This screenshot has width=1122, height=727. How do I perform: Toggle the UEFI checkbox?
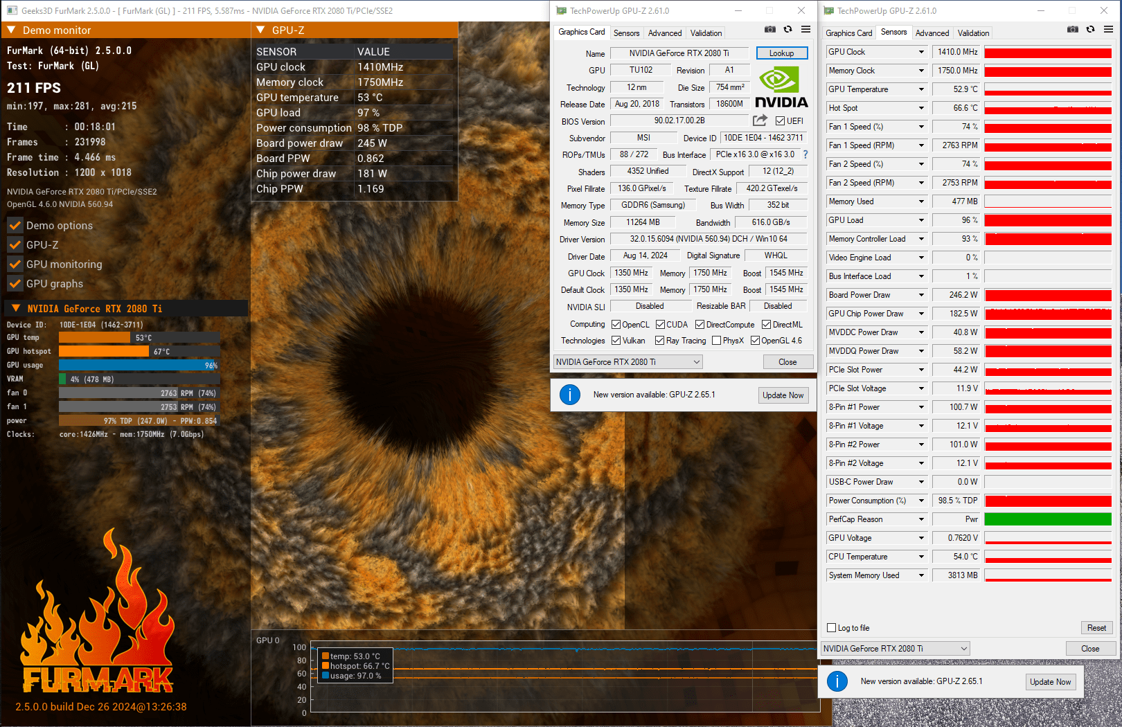[x=780, y=121]
